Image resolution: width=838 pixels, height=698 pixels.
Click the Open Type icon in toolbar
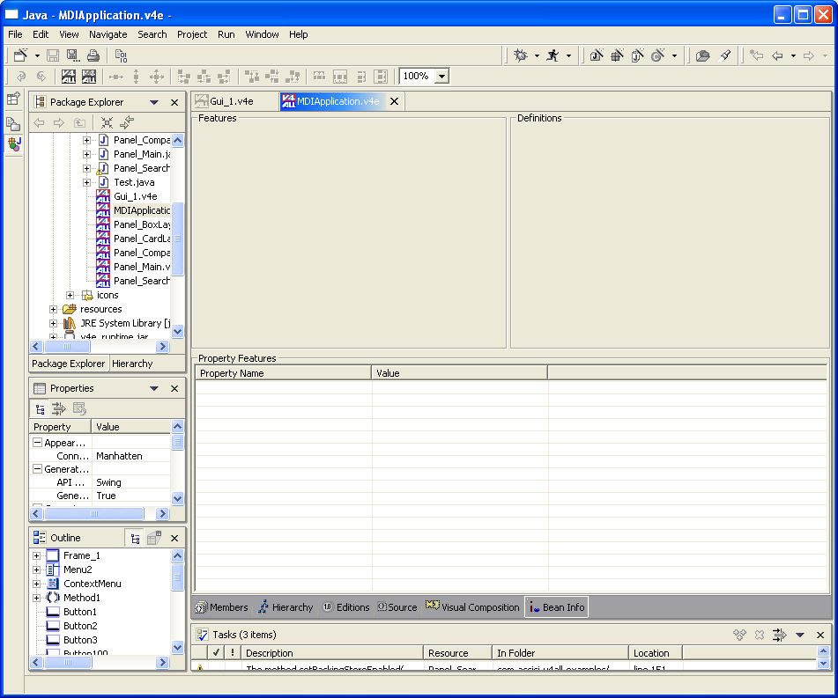point(702,55)
